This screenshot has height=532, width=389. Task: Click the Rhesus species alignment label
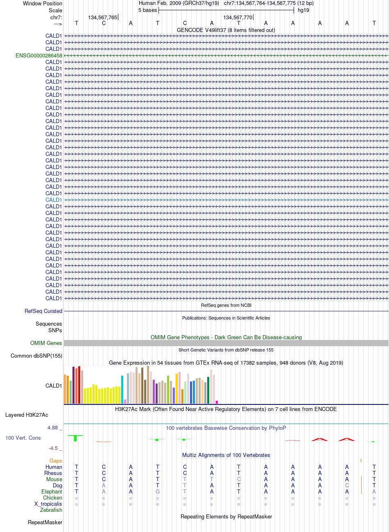click(53, 473)
